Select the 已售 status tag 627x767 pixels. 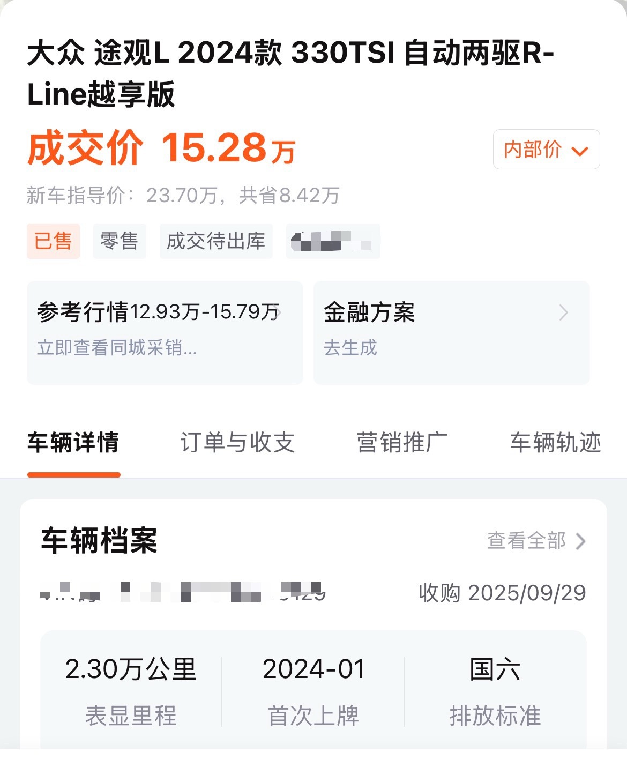point(53,241)
